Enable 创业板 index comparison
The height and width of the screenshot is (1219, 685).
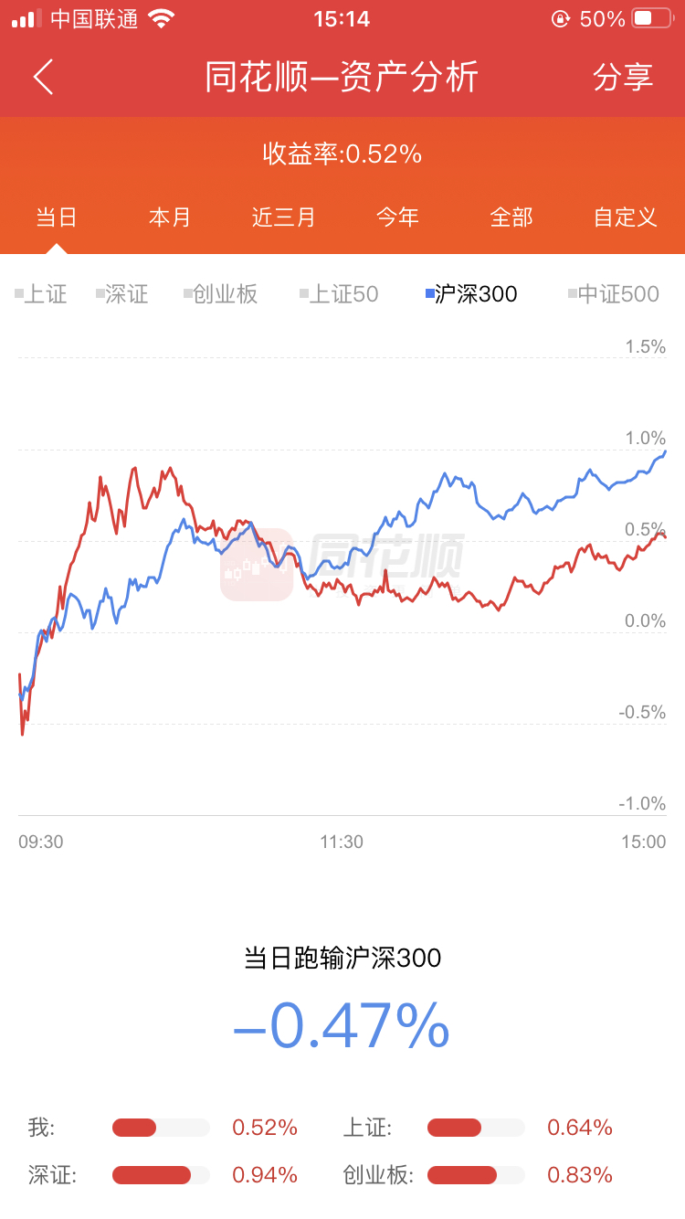tap(221, 294)
